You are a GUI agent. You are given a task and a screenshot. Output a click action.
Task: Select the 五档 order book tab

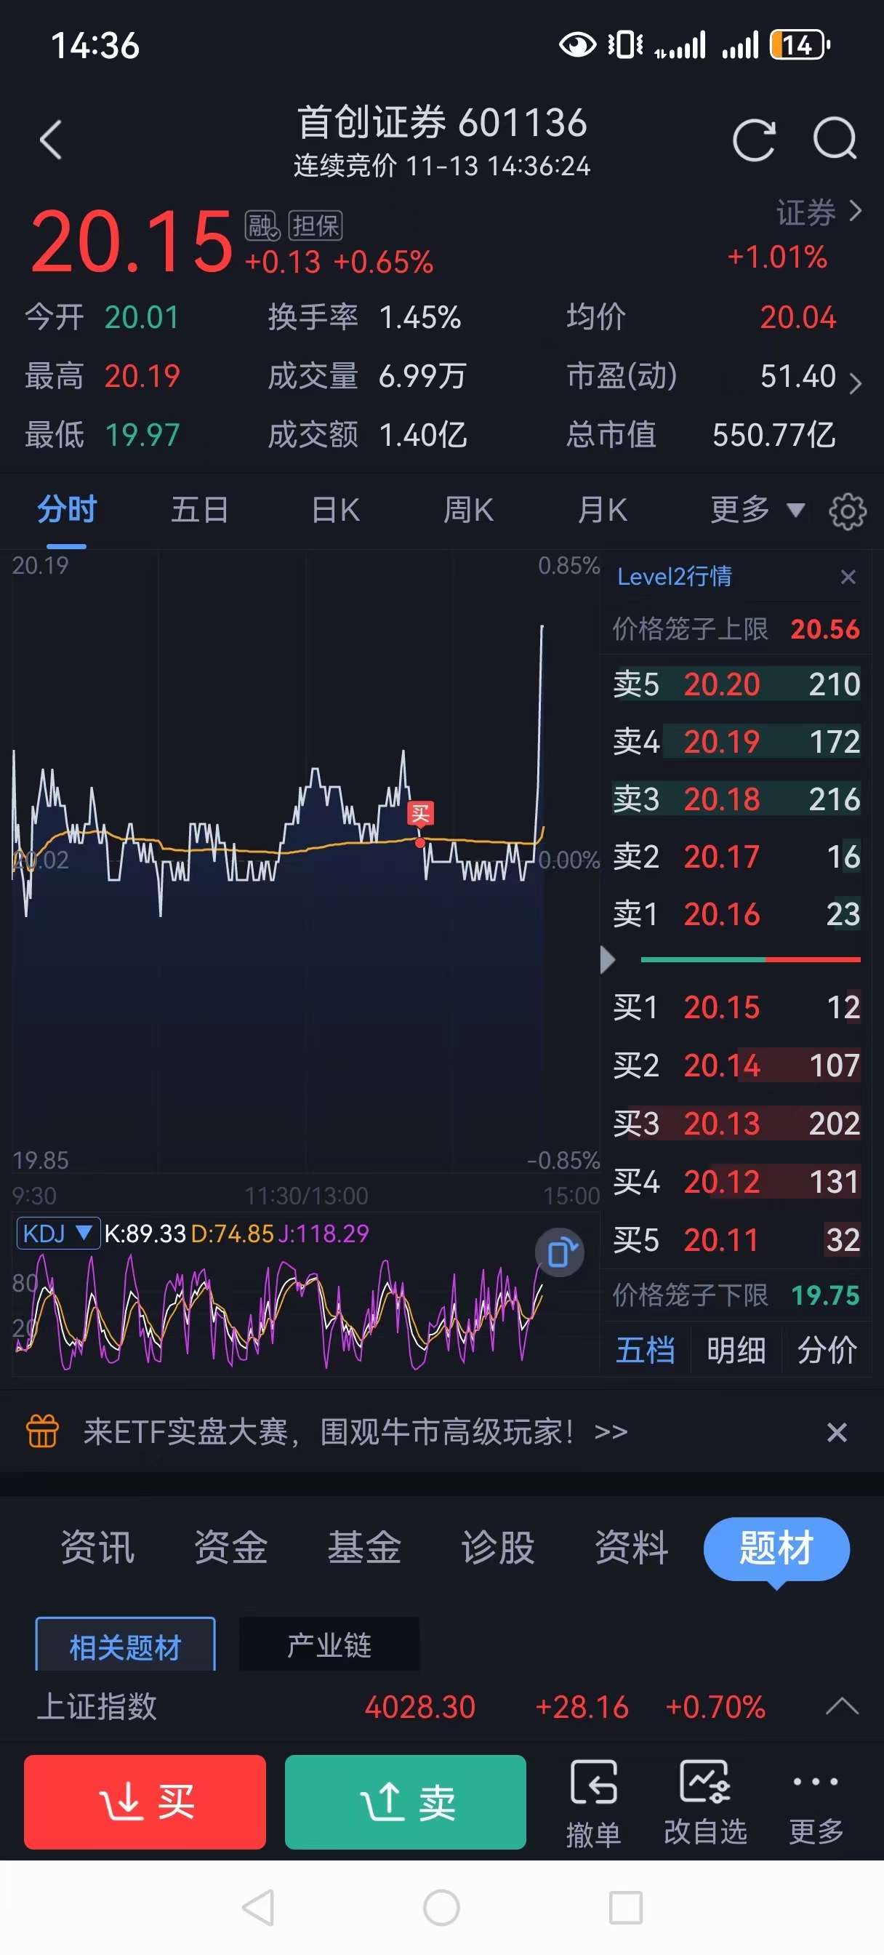click(x=646, y=1350)
